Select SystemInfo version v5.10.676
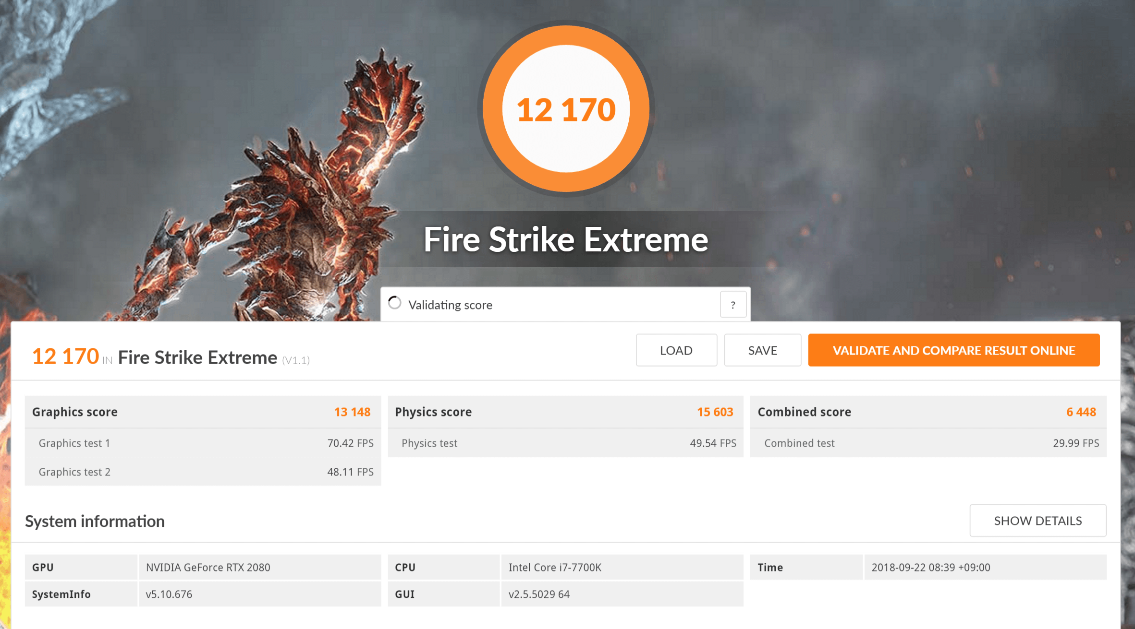This screenshot has width=1135, height=629. point(169,594)
